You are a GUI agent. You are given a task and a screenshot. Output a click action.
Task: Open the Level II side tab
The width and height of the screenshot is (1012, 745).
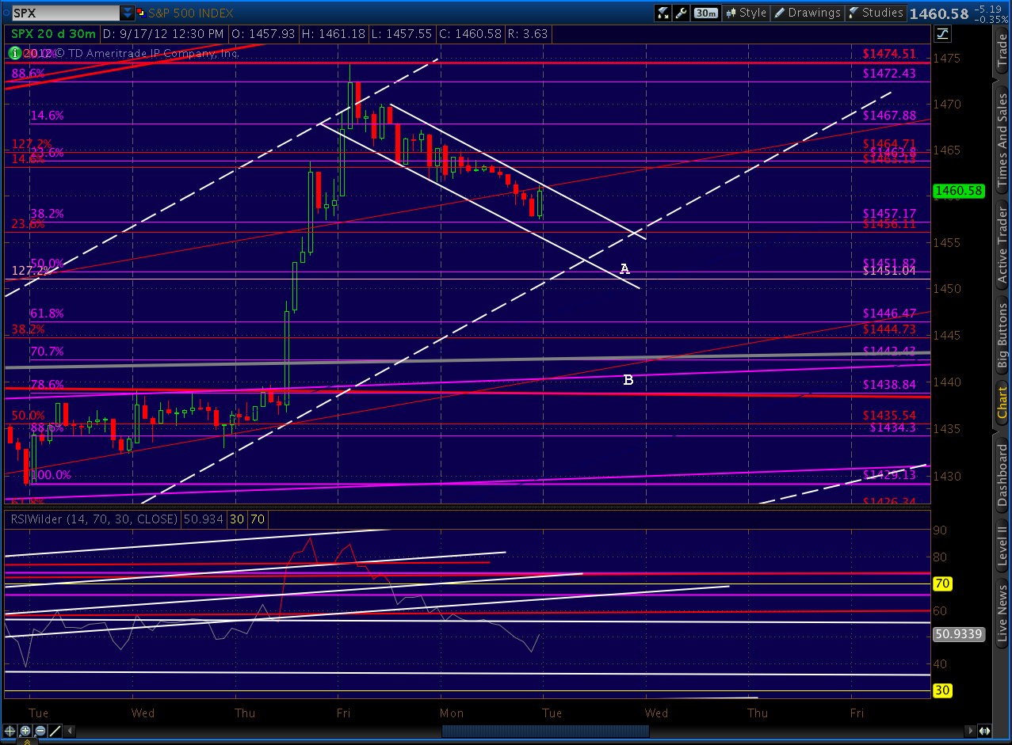(1002, 545)
